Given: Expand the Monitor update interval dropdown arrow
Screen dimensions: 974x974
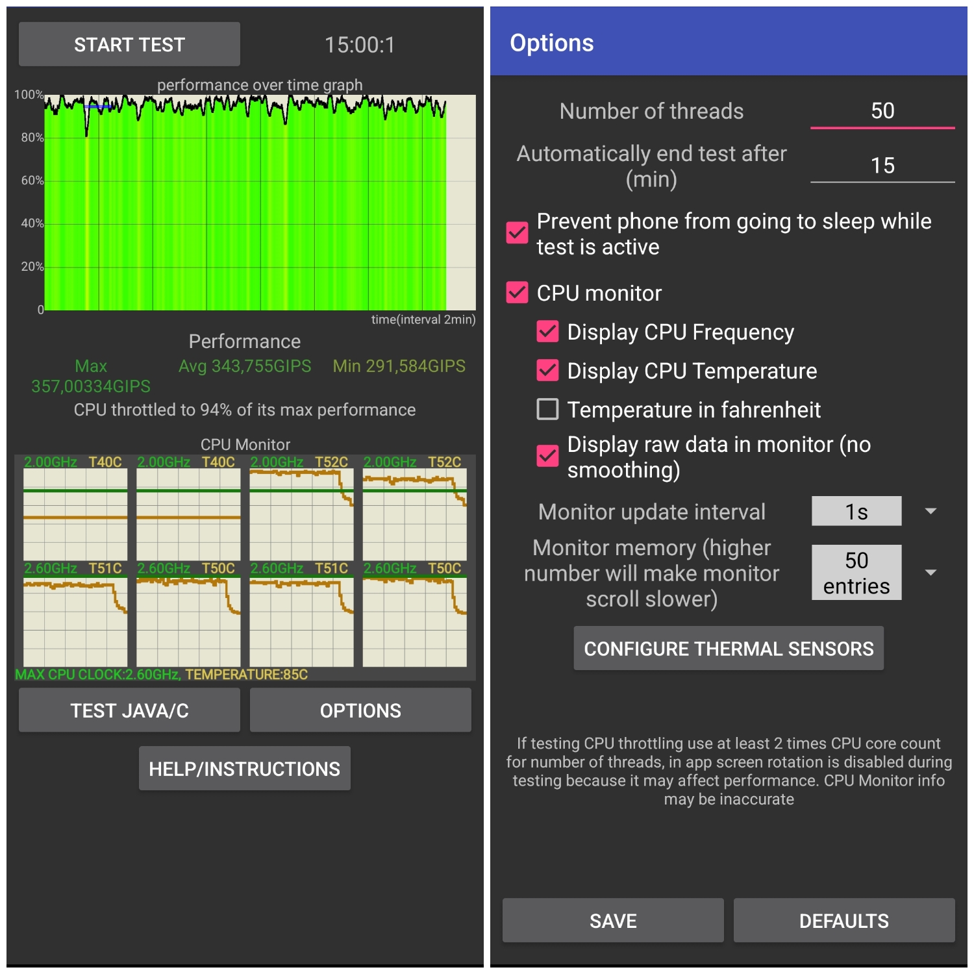Looking at the screenshot, I should [x=930, y=512].
